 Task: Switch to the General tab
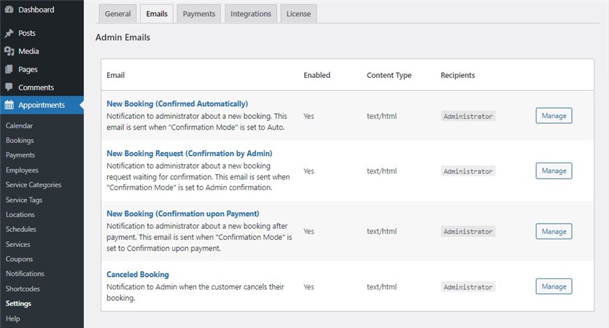(x=117, y=14)
